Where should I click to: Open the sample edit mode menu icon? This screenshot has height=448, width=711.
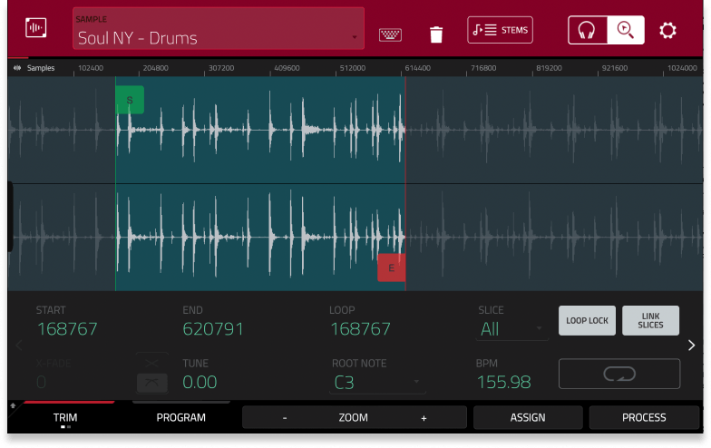point(36,28)
